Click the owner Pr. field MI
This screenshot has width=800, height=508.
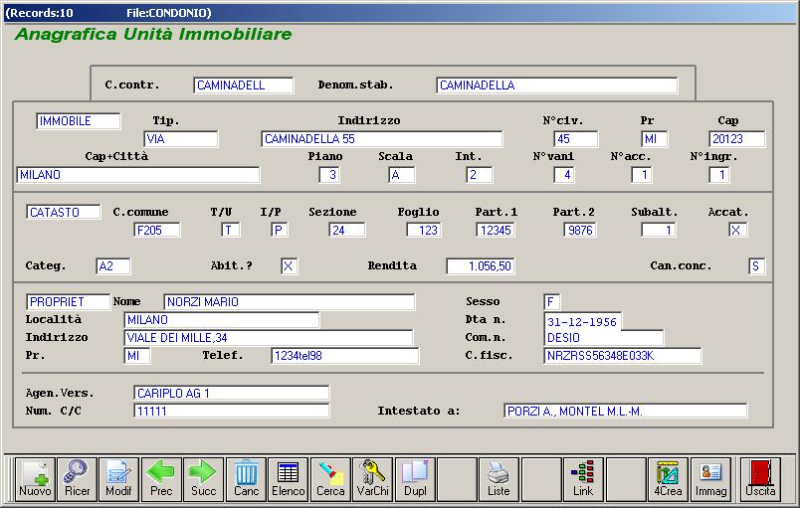[x=136, y=355]
